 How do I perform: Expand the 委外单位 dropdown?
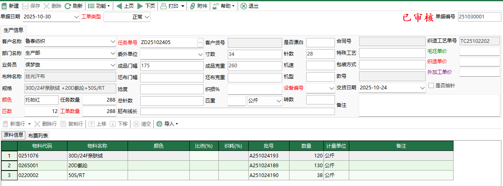(x=200, y=54)
